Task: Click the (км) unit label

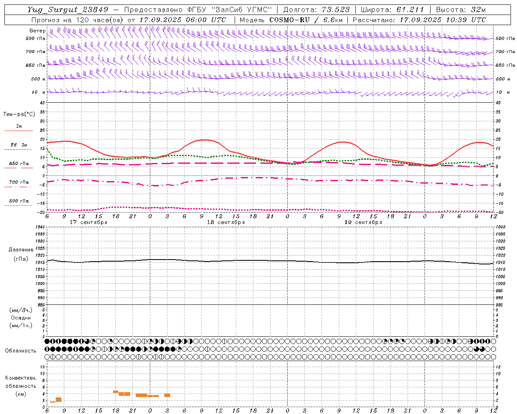Action: (21, 393)
